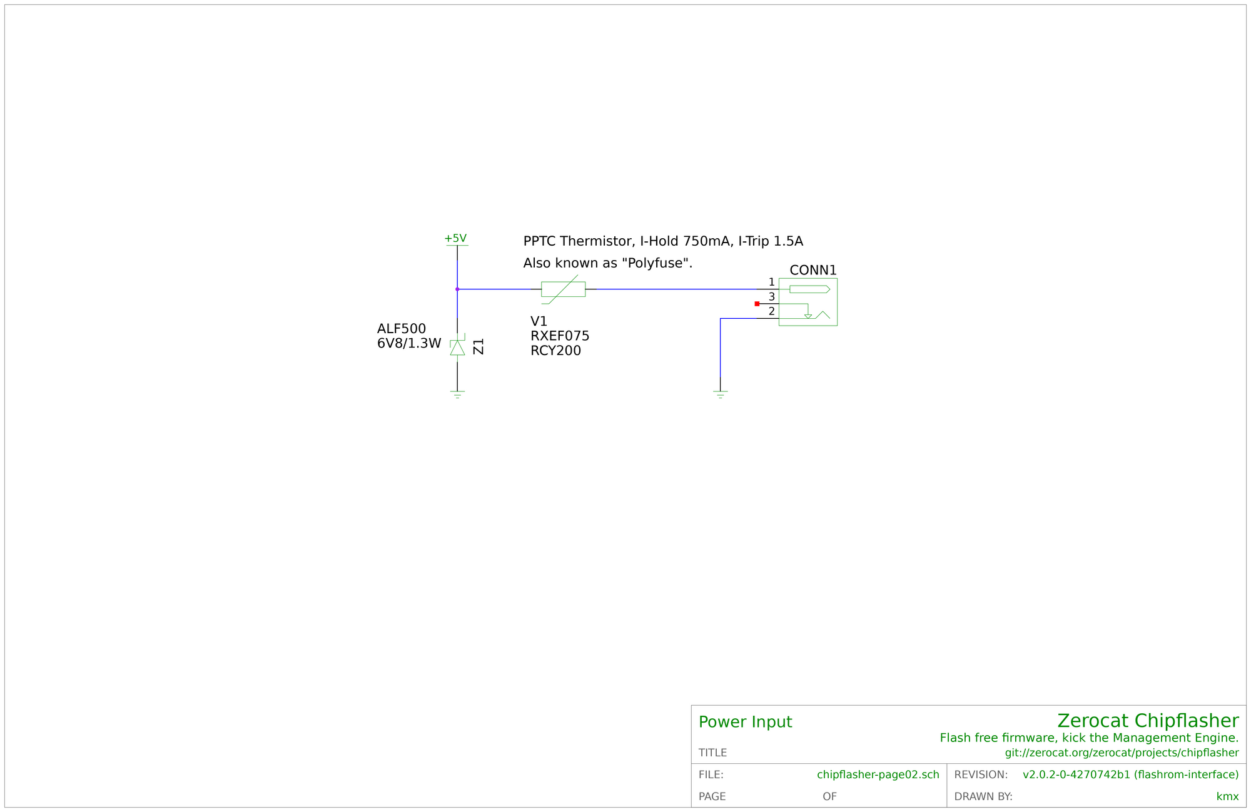Screen dimensions: 1251x812
Task: Click pin number 2 on CONN1
Action: pos(771,311)
